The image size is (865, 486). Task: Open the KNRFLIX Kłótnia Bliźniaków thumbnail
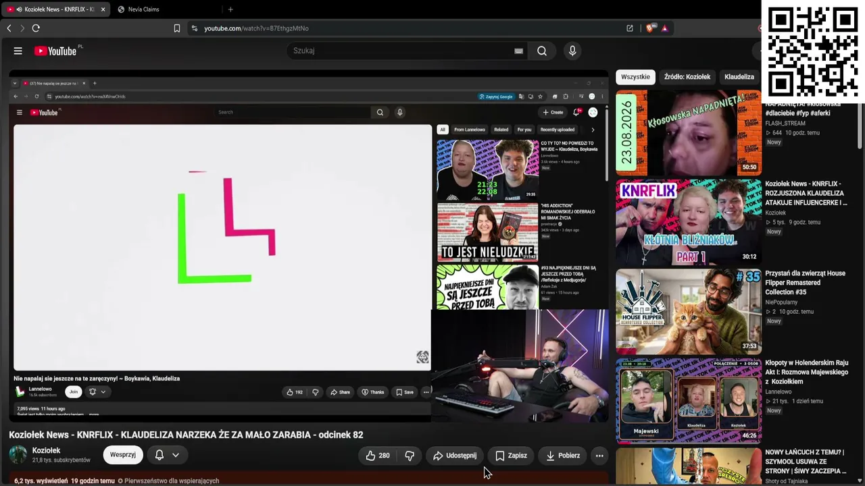click(689, 221)
